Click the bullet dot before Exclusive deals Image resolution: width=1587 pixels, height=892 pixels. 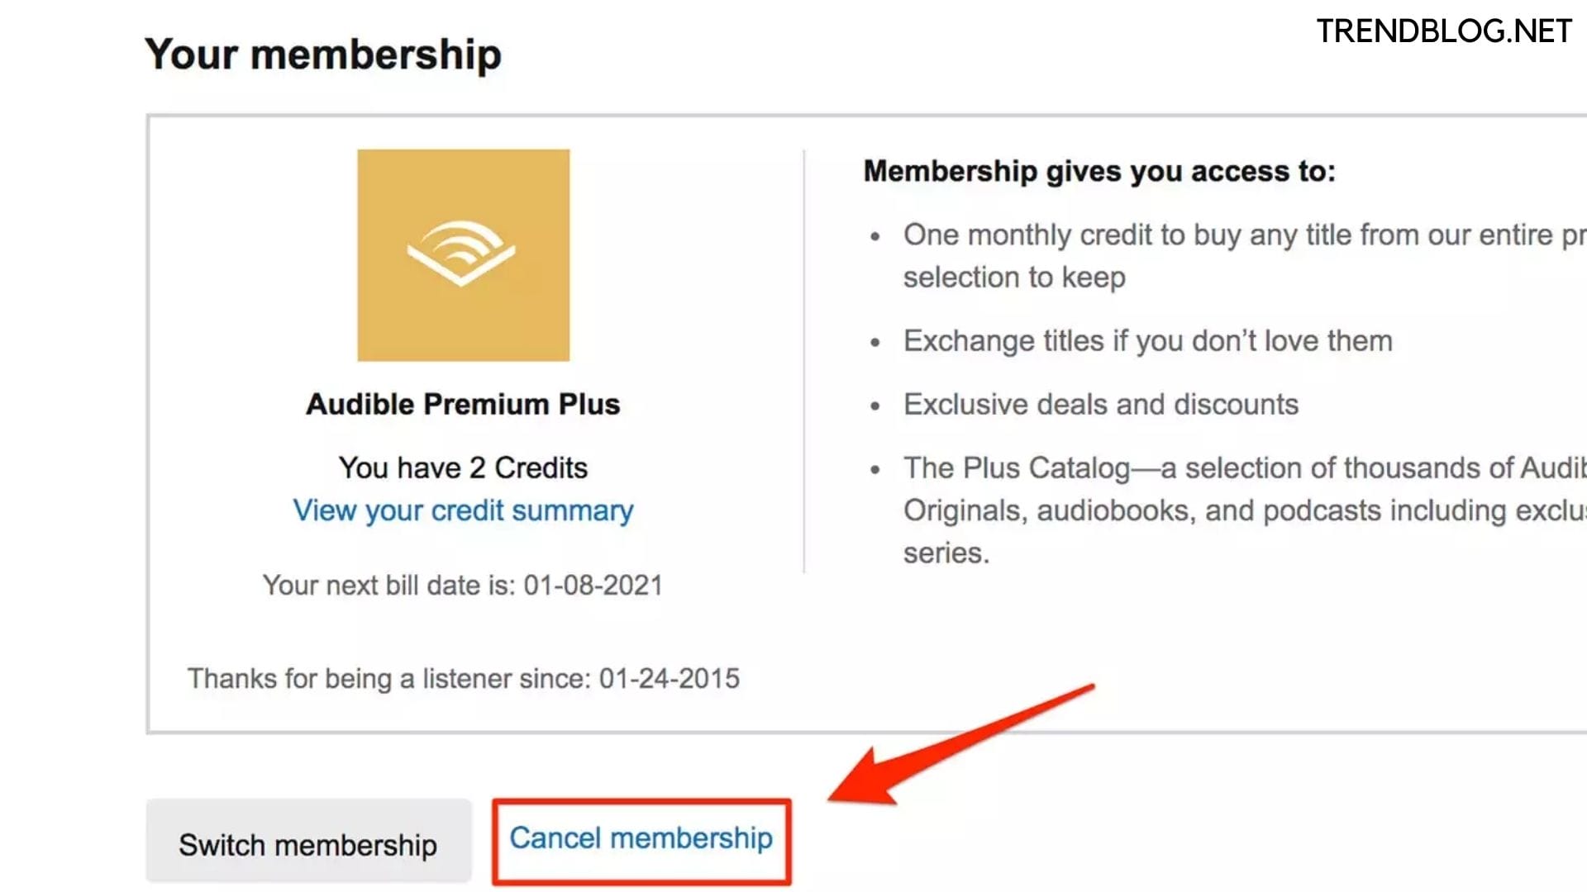pos(875,406)
